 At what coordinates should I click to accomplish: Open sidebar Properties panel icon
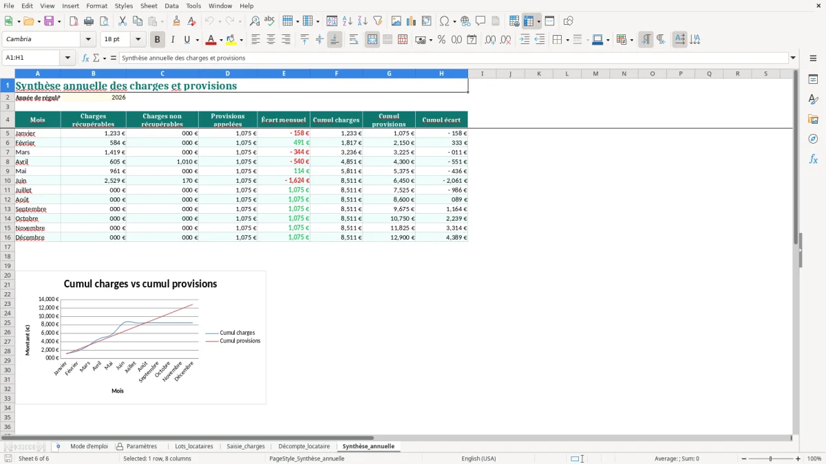coord(813,79)
